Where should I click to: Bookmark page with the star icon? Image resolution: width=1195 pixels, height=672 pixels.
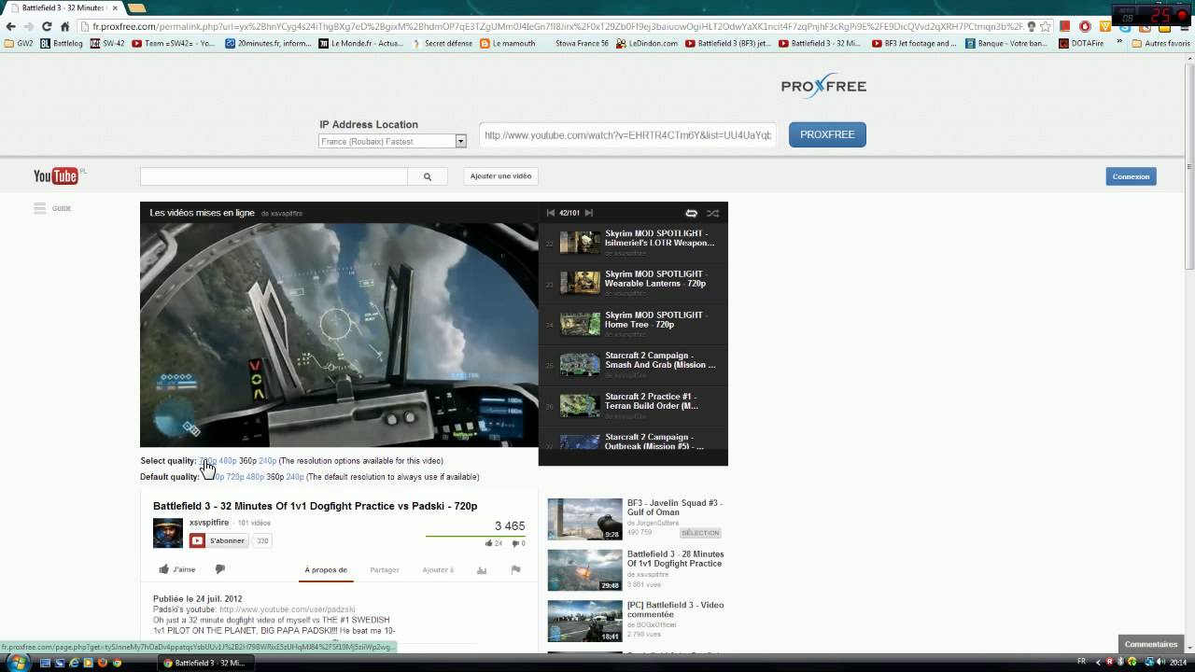point(1046,27)
